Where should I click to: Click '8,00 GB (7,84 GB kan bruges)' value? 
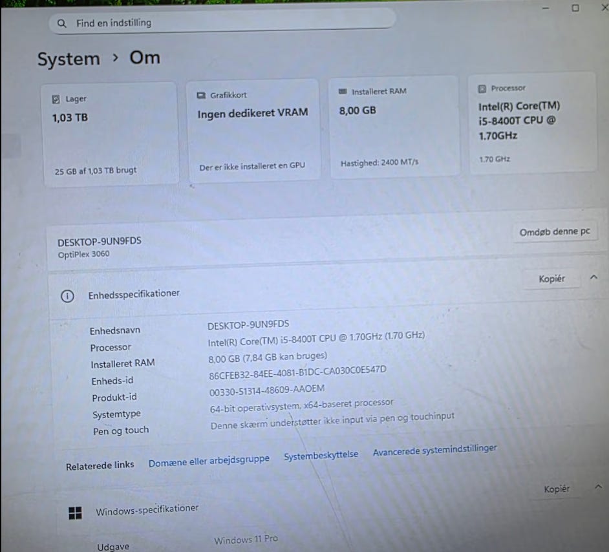(268, 357)
